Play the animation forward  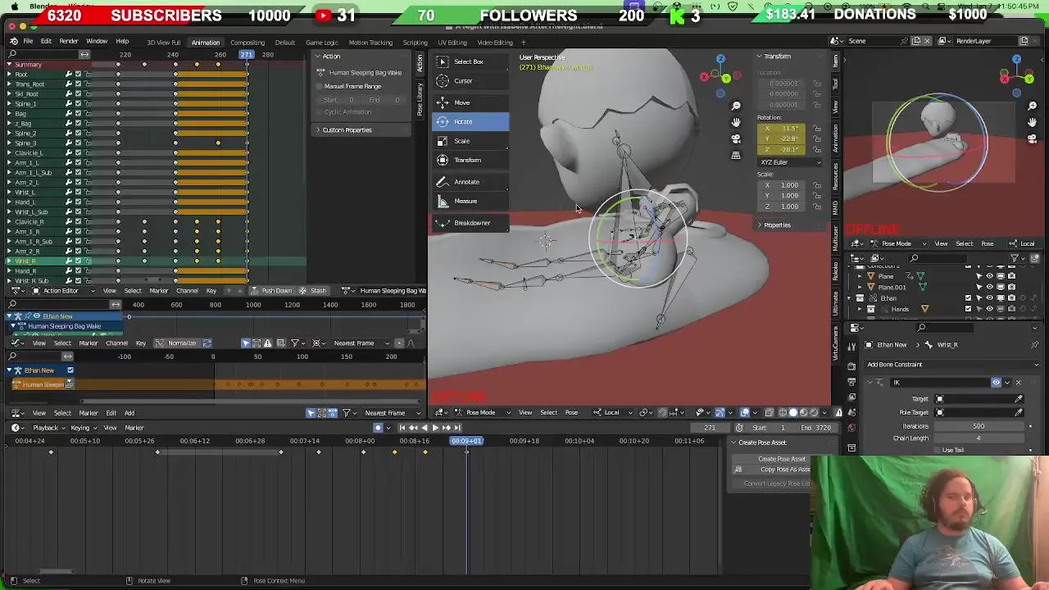[x=435, y=428]
